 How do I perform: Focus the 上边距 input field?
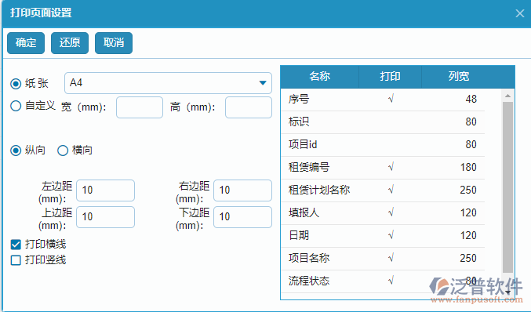(x=105, y=217)
